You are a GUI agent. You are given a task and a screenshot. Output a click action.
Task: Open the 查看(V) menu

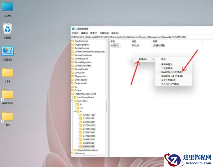pos(94,33)
